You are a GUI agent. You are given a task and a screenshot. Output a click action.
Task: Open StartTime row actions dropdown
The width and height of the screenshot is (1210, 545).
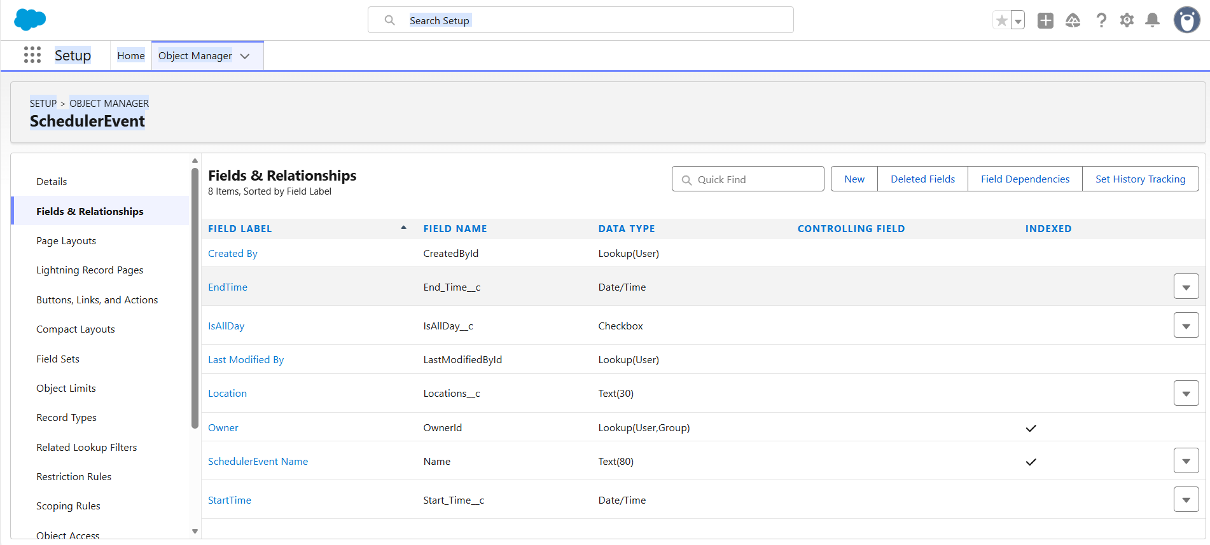point(1186,500)
